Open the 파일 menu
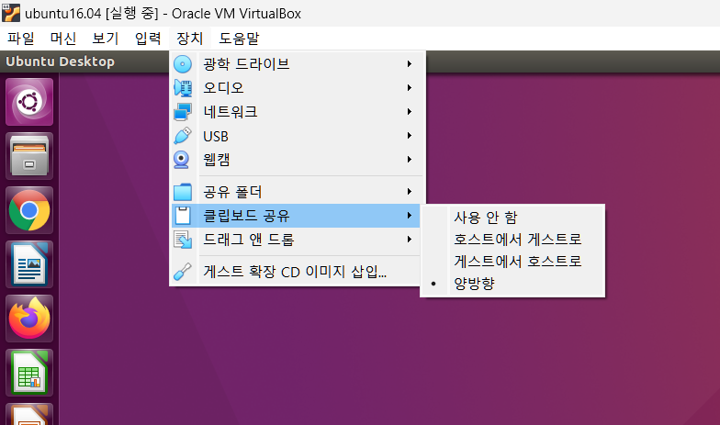 point(20,39)
